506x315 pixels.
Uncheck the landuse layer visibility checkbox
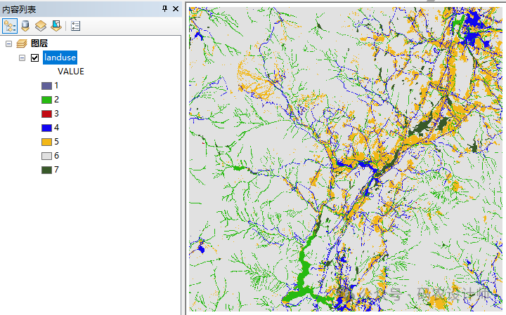click(x=34, y=58)
